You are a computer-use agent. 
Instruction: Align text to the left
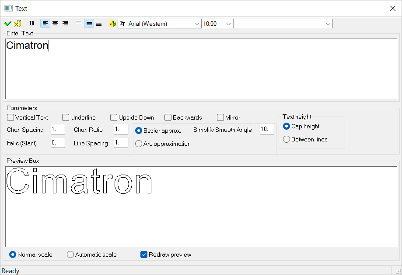[45, 24]
